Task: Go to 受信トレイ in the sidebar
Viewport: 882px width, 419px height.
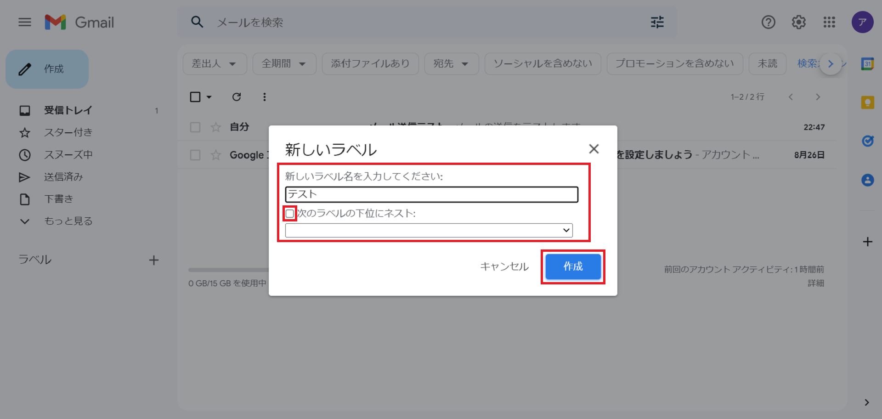Action: point(68,110)
